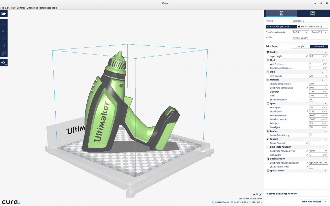330x206 pixels.
Task: Switch Print Setup to Simple mode
Action: point(301,46)
